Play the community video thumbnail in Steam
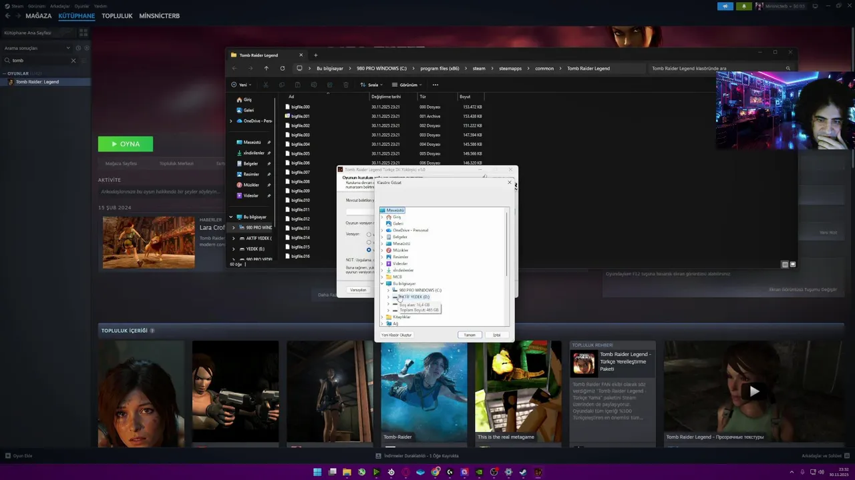The height and width of the screenshot is (480, 855). pos(753,391)
